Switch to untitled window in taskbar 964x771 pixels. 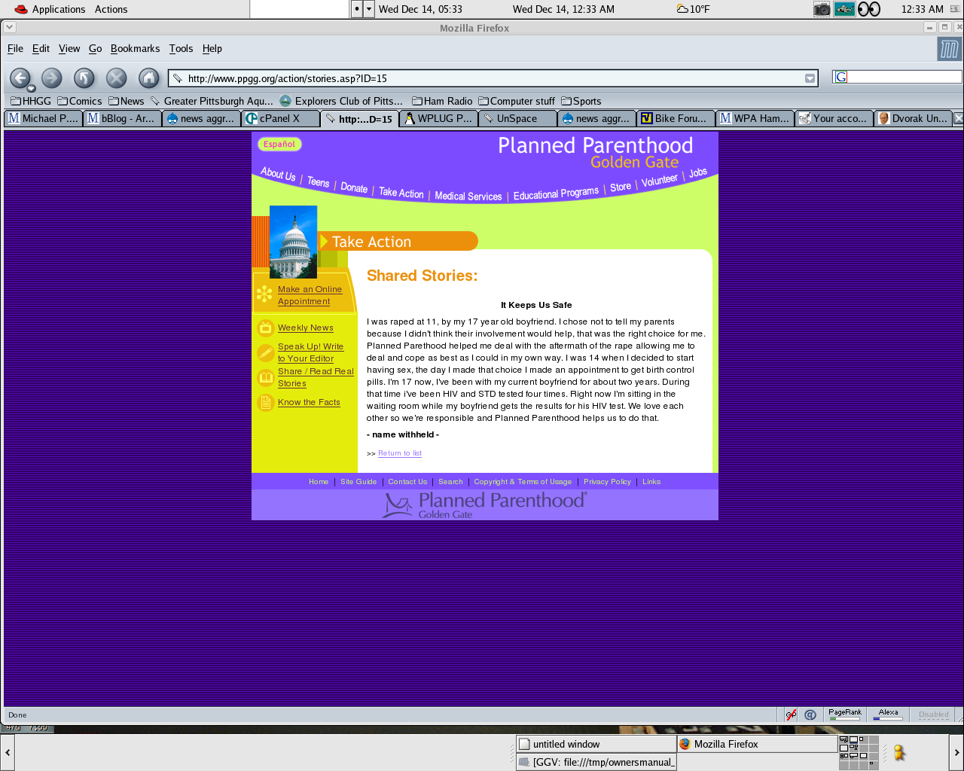pyautogui.click(x=596, y=744)
